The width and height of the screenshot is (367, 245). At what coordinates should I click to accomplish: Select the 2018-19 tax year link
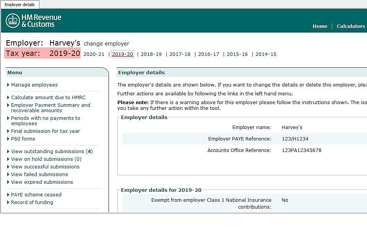(151, 54)
